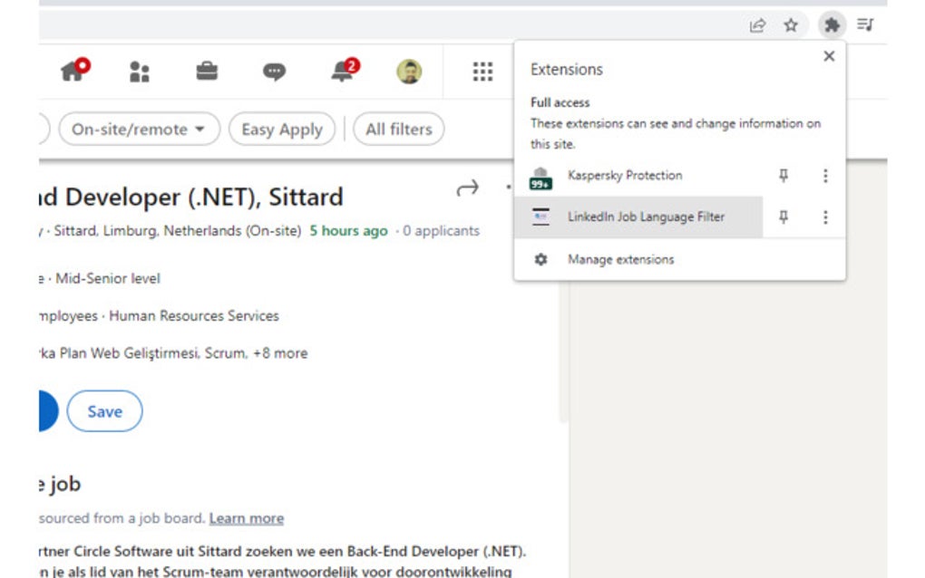Viewport: 925px width, 578px height.
Task: Share the job via the arrow icon
Action: tap(468, 188)
